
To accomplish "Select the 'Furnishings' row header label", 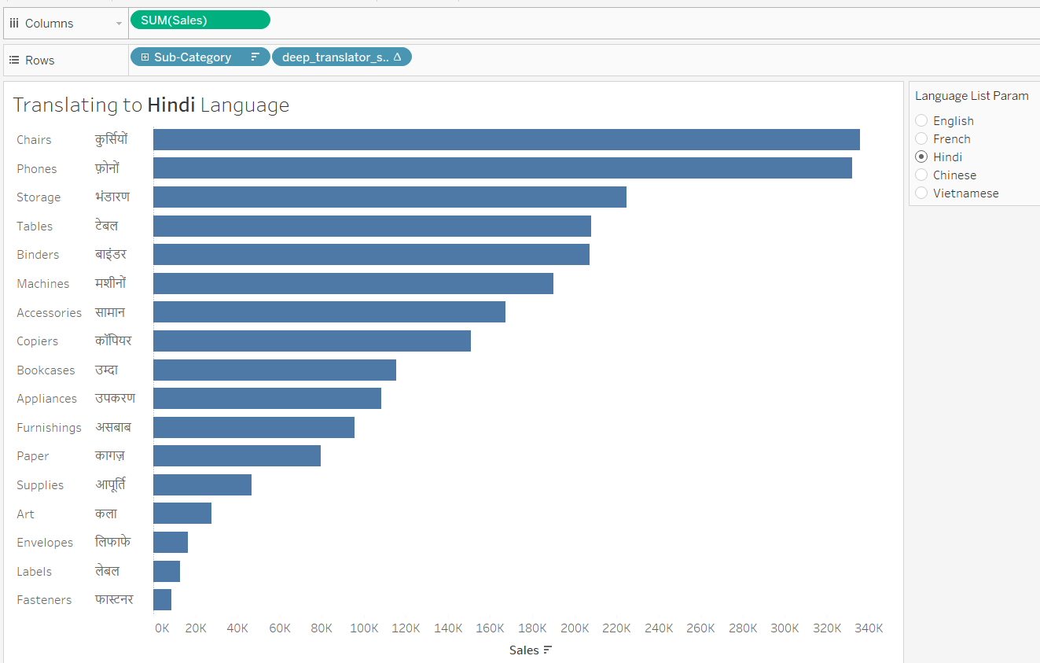I will [49, 428].
